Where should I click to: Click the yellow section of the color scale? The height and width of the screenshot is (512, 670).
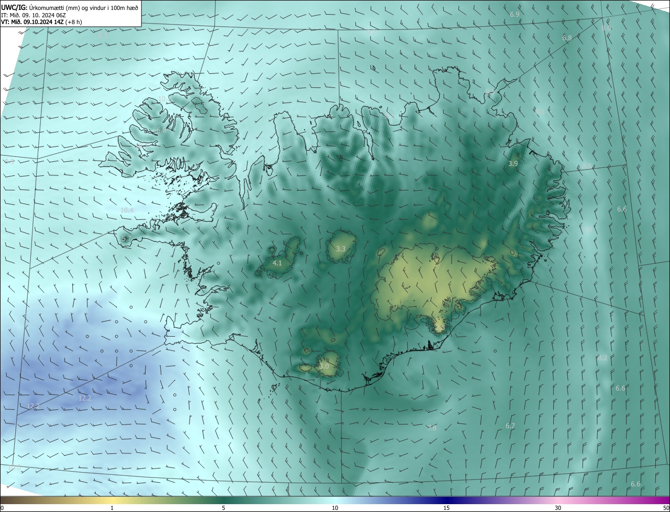[x=112, y=500]
